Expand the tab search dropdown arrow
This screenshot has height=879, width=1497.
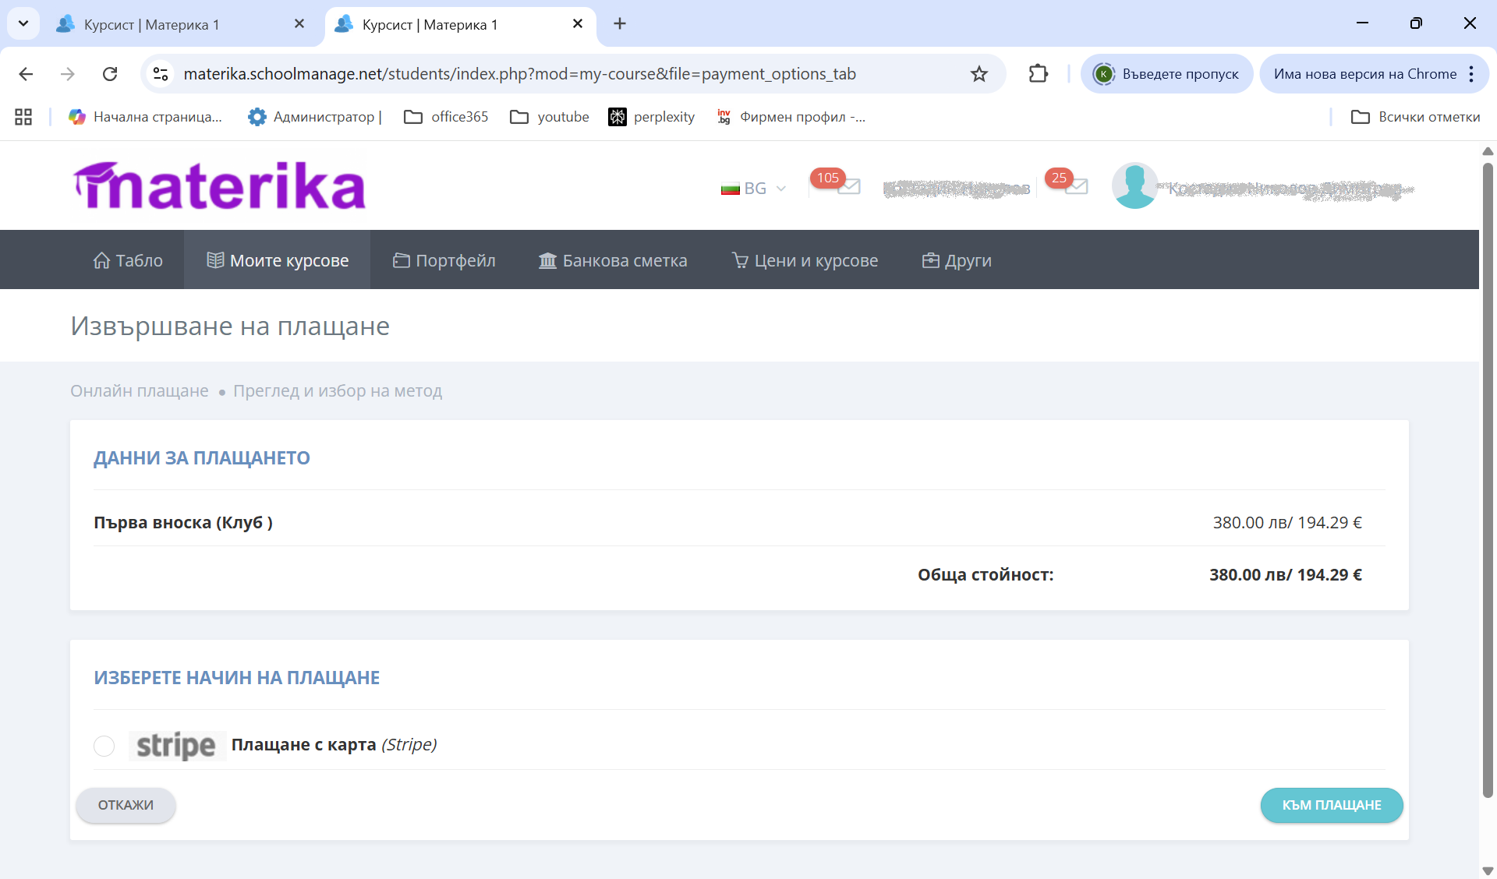coord(23,23)
